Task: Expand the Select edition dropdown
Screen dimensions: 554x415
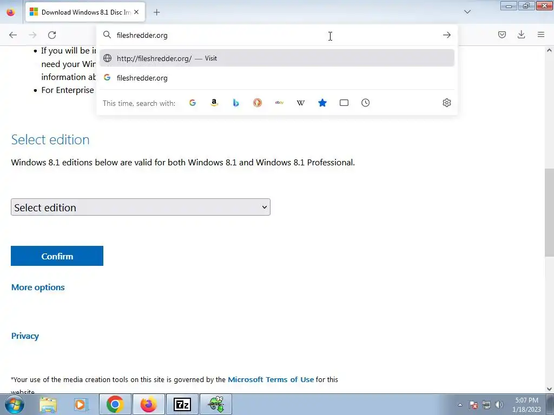Action: pos(141,207)
